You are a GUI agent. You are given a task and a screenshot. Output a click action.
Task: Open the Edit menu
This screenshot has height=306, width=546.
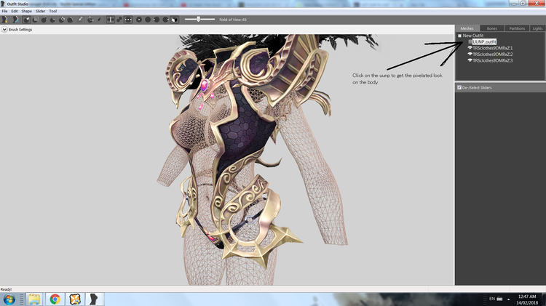coord(15,11)
